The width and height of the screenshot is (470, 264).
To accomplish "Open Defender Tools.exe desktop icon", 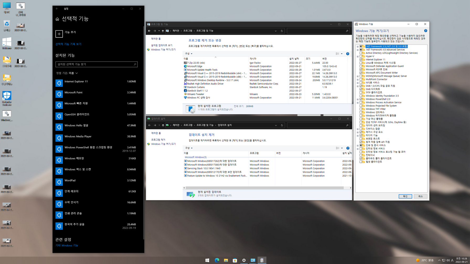I will 7,98.
